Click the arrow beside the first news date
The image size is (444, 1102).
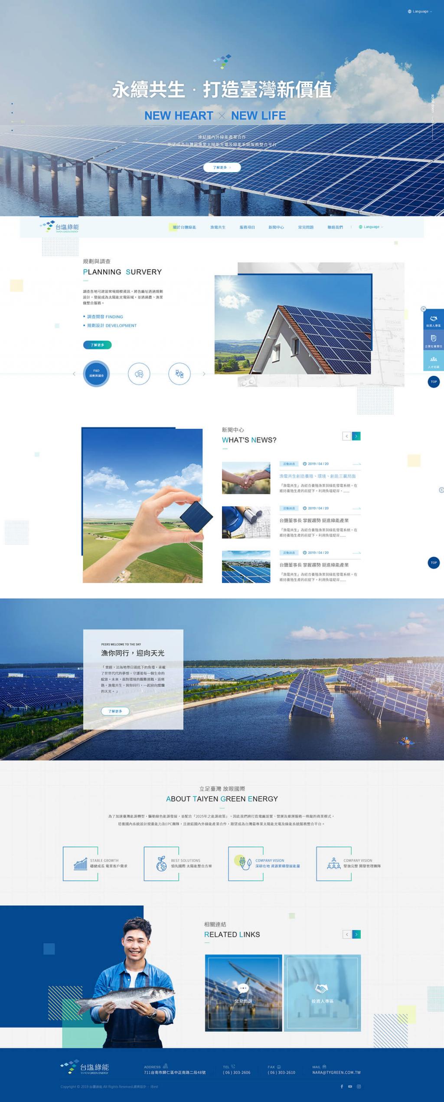coord(357,464)
